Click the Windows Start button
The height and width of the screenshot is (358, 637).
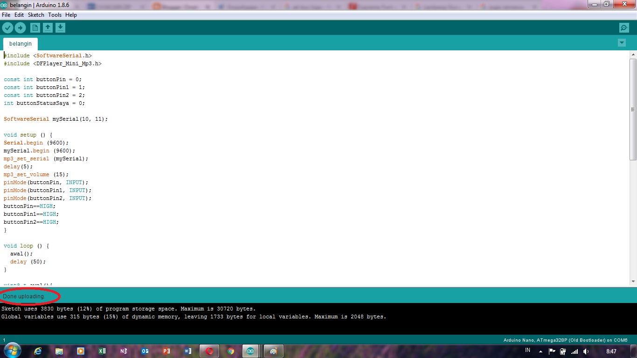[x=12, y=351]
